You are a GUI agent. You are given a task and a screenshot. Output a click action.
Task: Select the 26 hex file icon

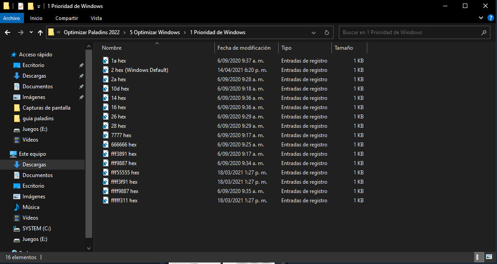(105, 116)
